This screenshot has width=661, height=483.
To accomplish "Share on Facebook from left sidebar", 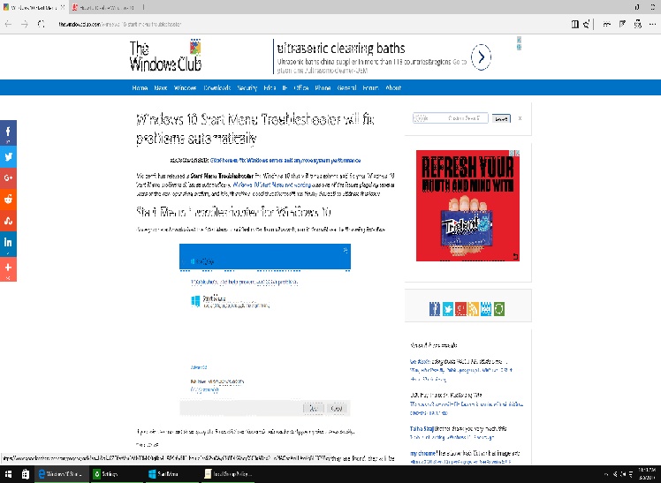I will click(8, 132).
